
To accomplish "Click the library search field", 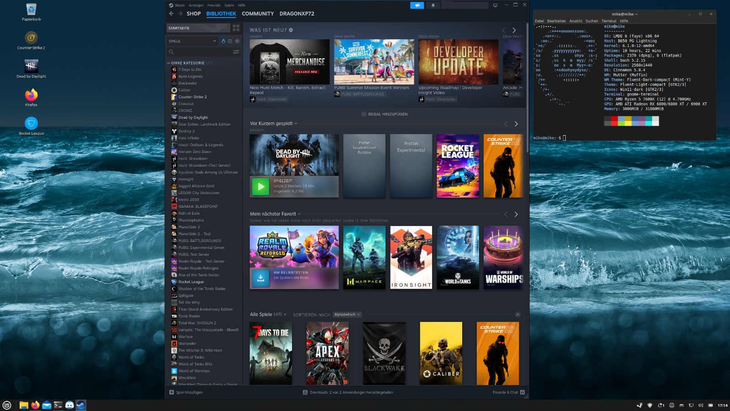I will click(203, 52).
